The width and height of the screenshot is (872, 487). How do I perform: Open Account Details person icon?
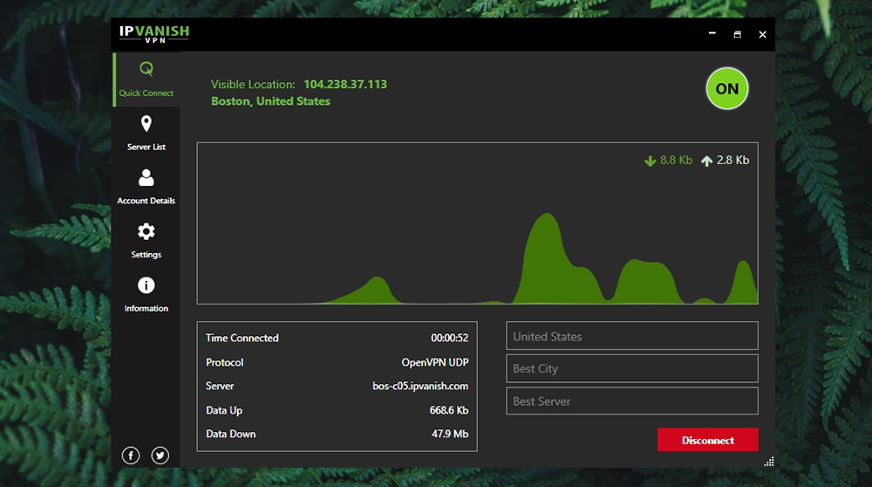[146, 177]
